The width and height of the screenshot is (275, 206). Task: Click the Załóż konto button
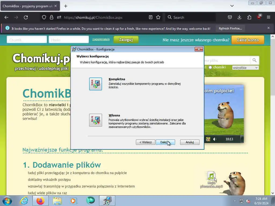click(248, 40)
